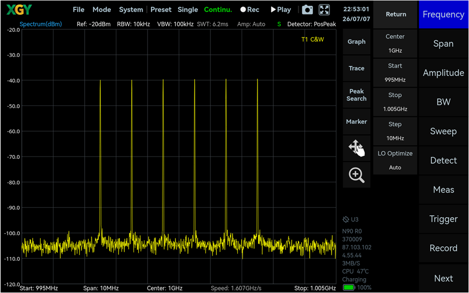Select the Trigger tab
This screenshot has height=293, width=469.
click(x=444, y=219)
